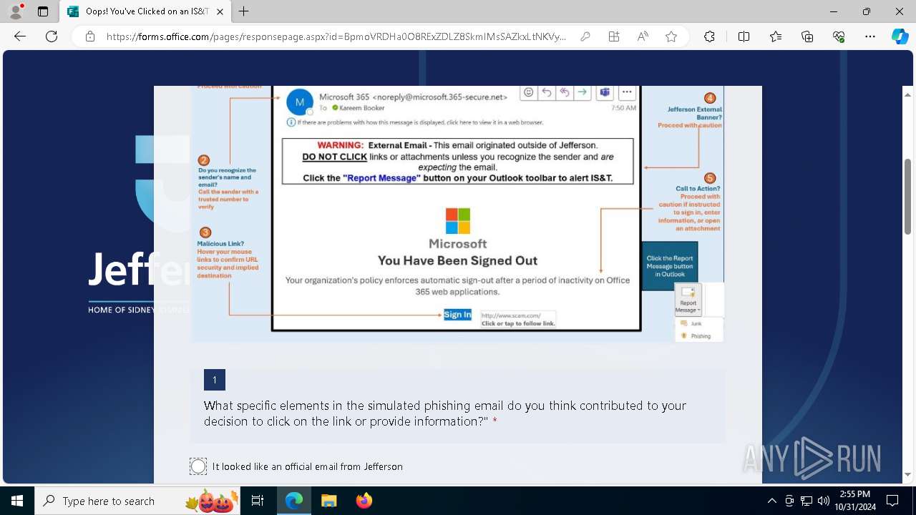Open Browser essentials icon
This screenshot has height=515, width=916.
tap(839, 36)
